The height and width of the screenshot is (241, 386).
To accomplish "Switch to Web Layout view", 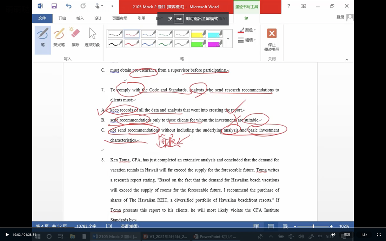I will tap(285, 226).
